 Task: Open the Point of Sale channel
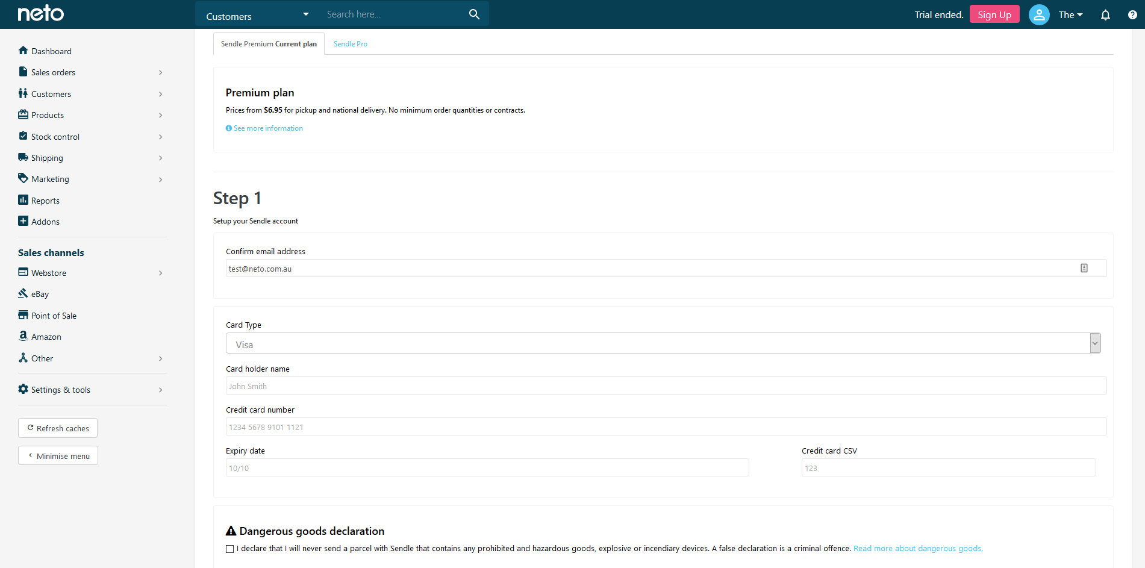[x=54, y=316]
